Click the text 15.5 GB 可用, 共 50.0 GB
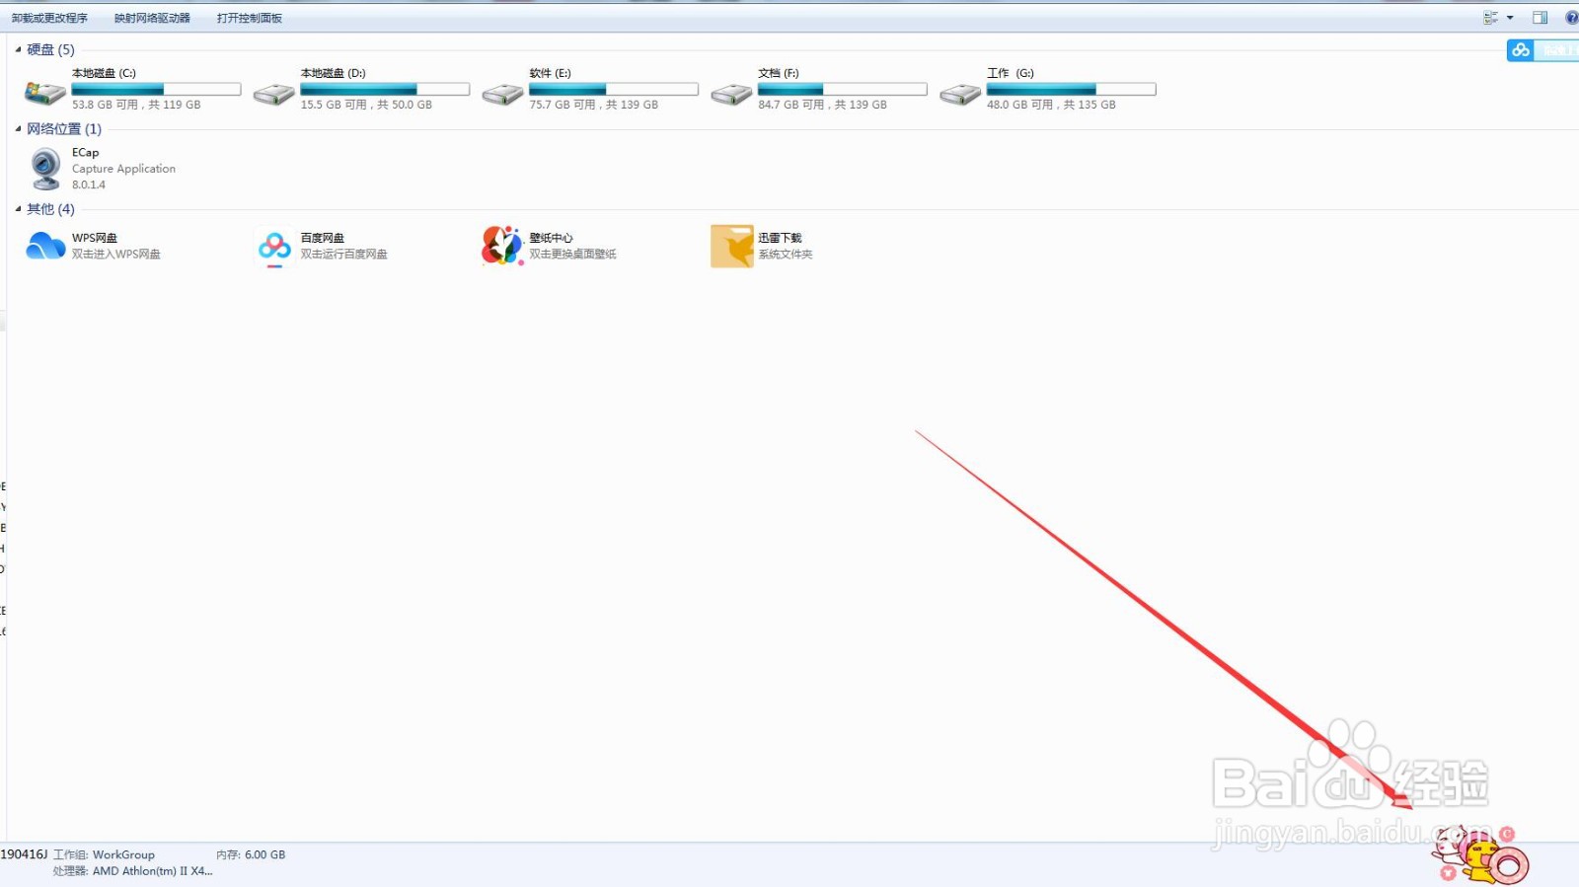This screenshot has width=1579, height=887. point(366,105)
